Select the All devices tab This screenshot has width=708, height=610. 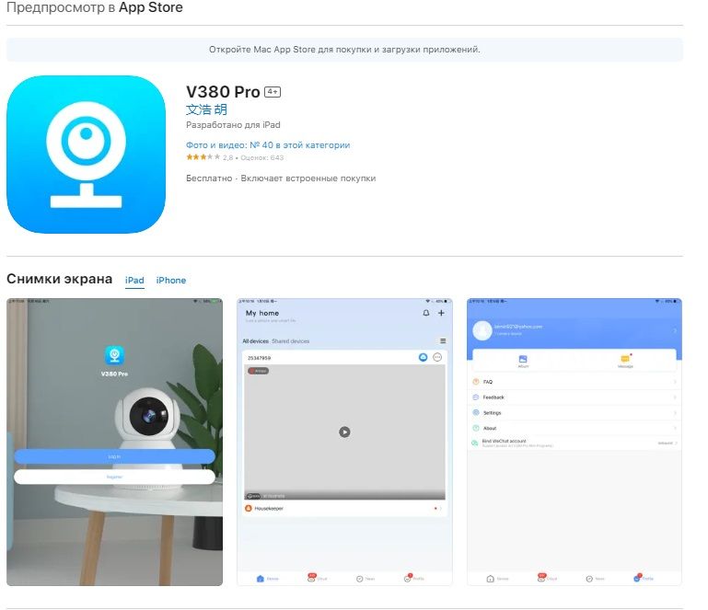255,341
